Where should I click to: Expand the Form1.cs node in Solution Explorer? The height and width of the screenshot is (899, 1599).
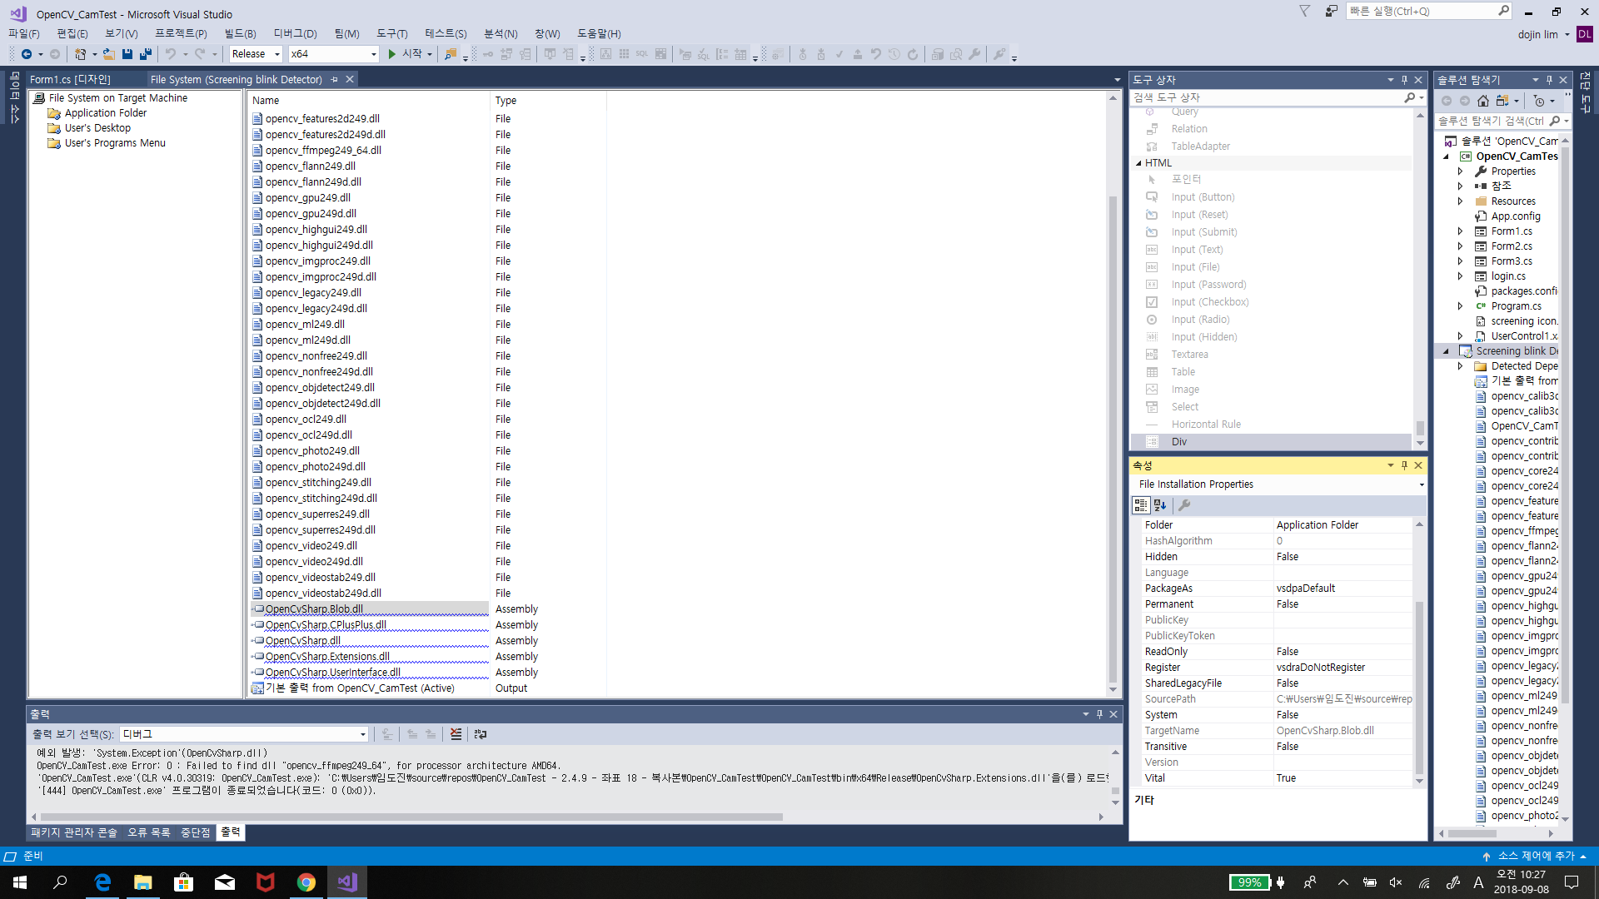click(x=1460, y=231)
